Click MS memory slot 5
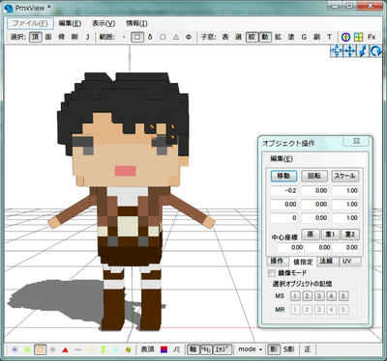The image size is (387, 361). coord(343,295)
